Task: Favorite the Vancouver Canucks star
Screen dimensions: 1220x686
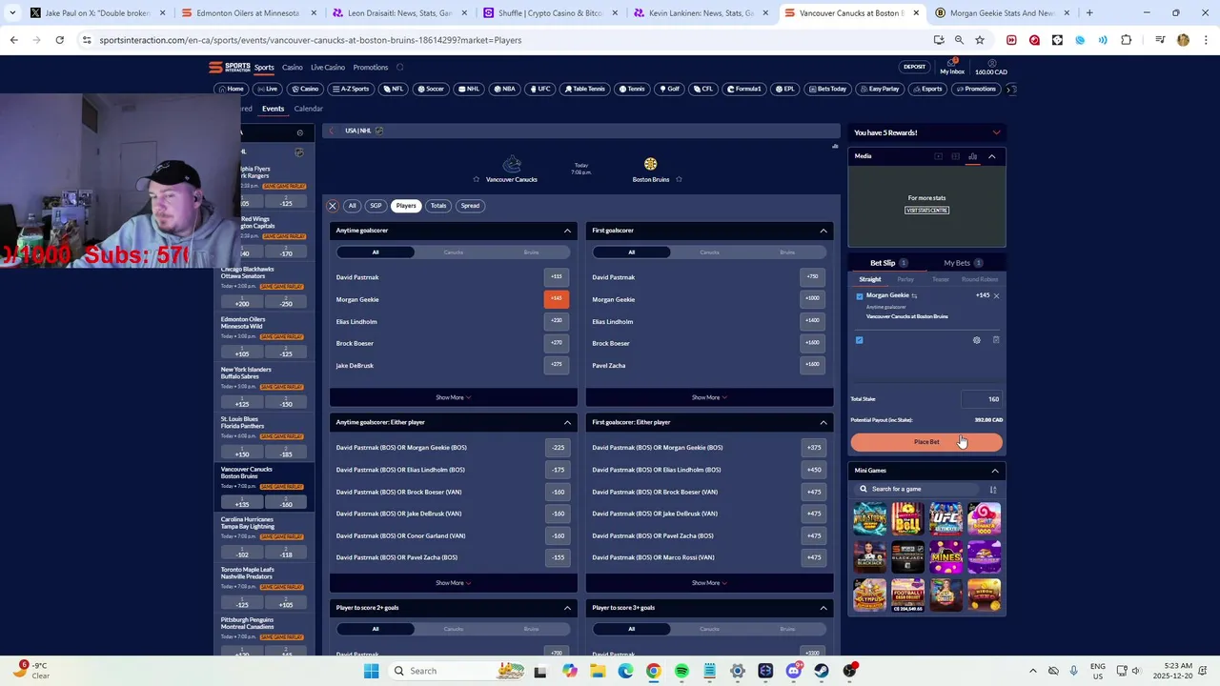Action: pyautogui.click(x=477, y=179)
